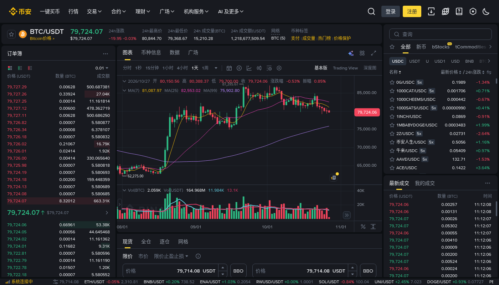The height and width of the screenshot is (285, 499).
Task: Click the left BBO button
Action: (238, 271)
